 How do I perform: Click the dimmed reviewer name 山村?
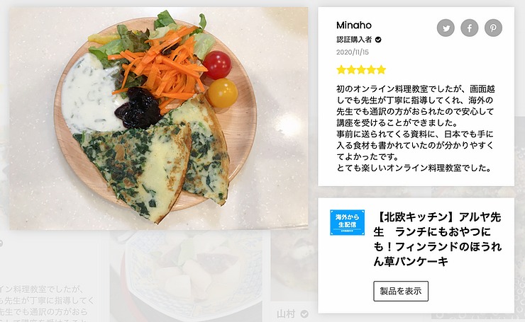(287, 314)
